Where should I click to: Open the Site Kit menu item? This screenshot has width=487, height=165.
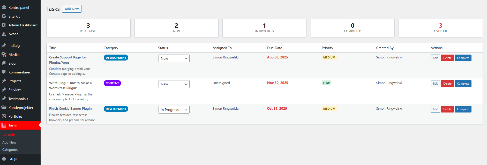[20, 16]
